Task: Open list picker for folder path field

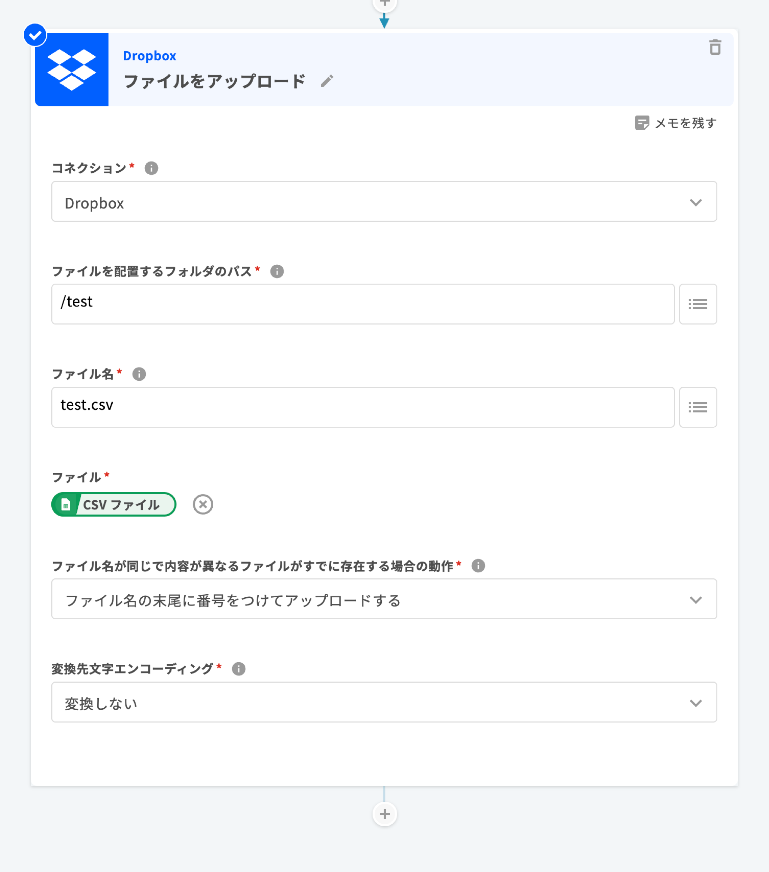Action: pyautogui.click(x=697, y=304)
